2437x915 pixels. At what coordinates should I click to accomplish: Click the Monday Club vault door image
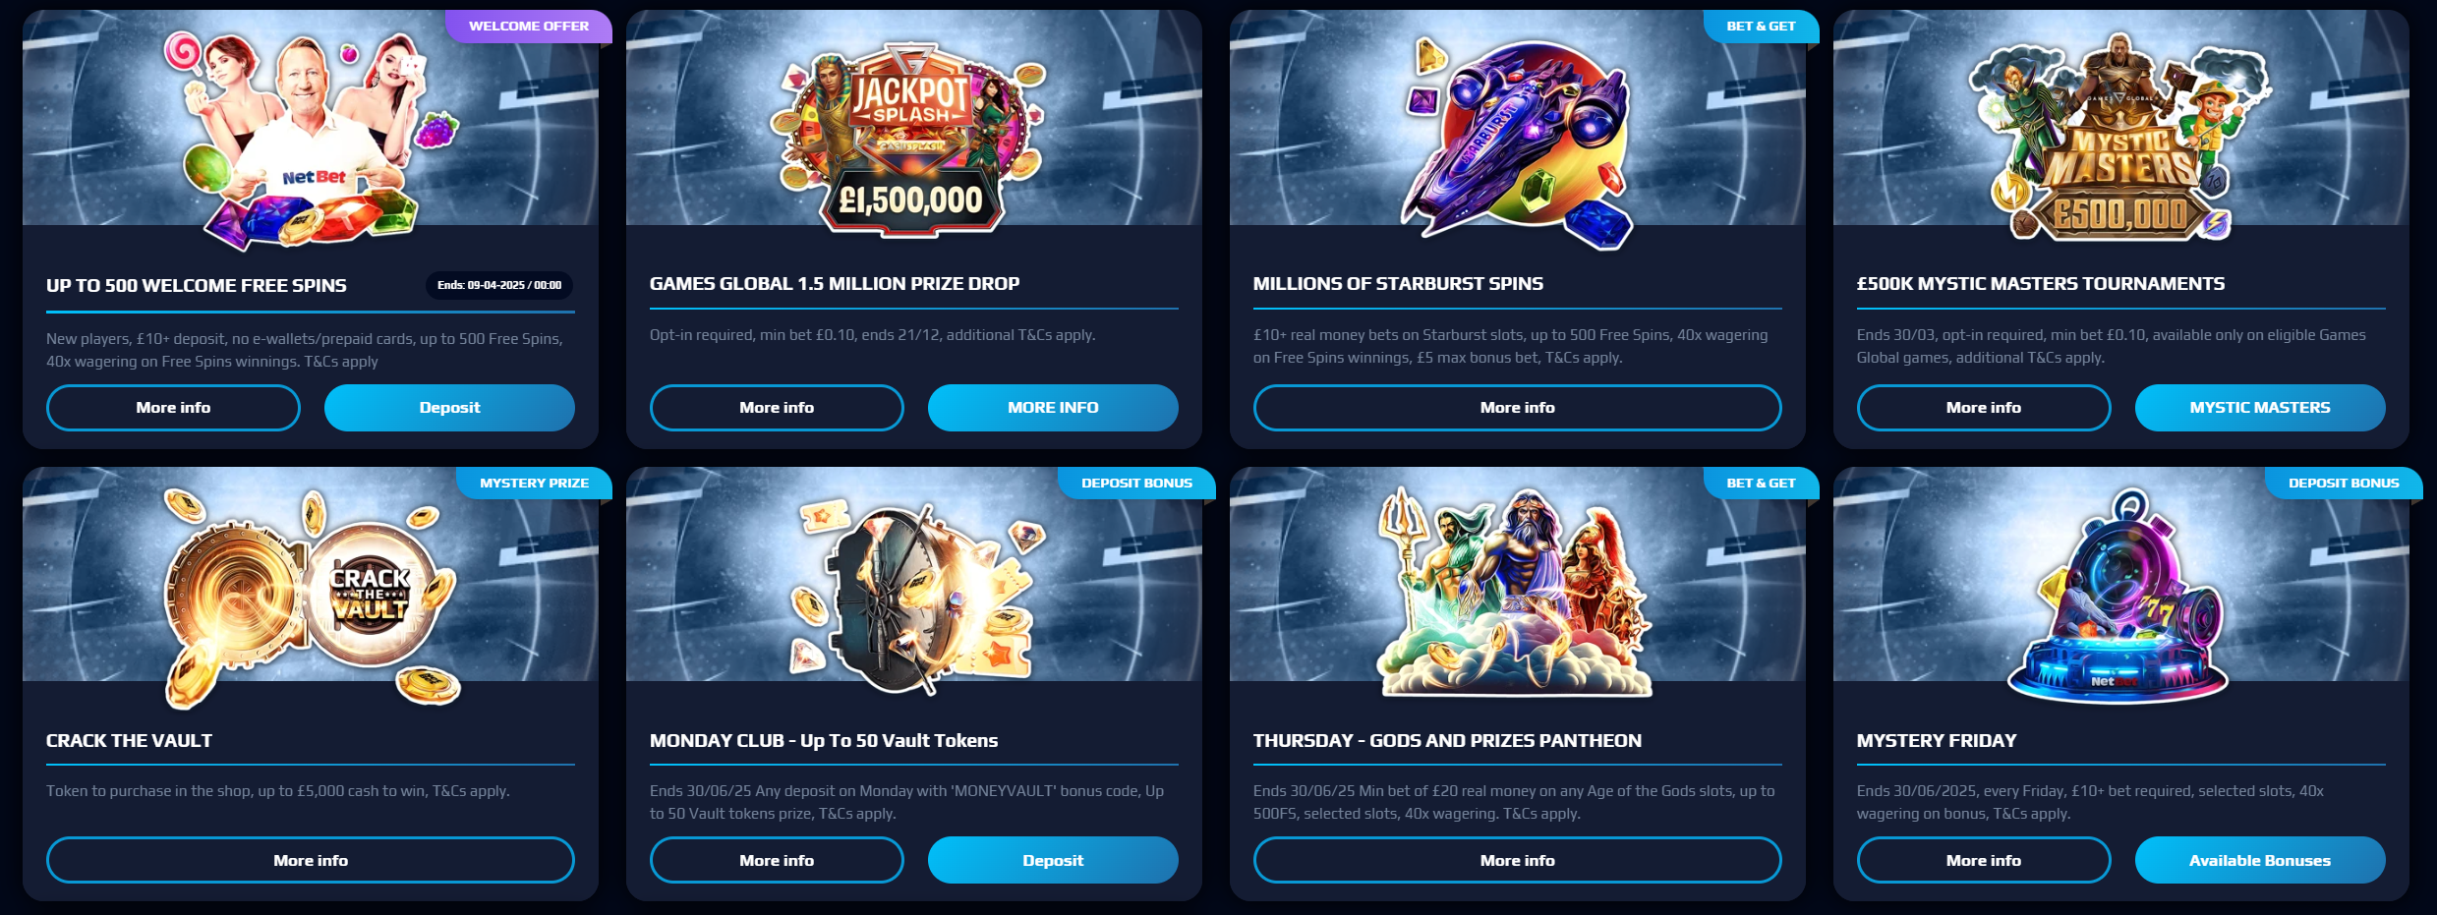tap(914, 598)
